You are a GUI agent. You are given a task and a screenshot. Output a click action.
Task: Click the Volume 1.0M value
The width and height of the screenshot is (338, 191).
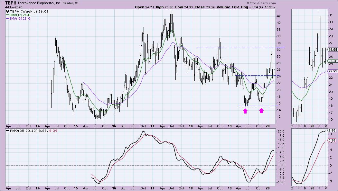pos(228,7)
